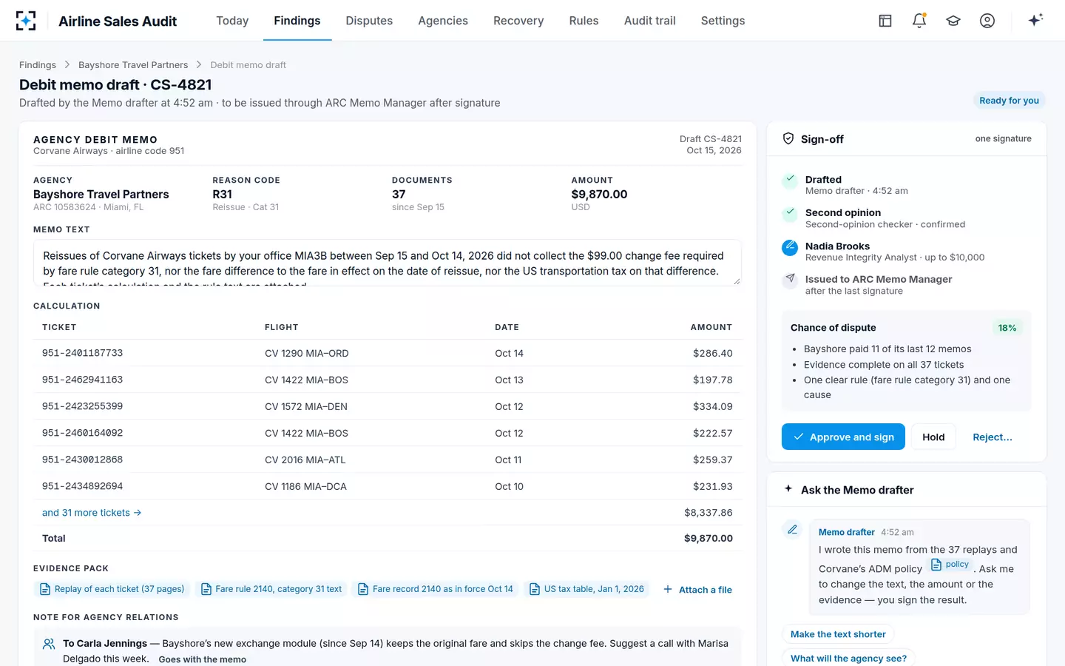This screenshot has width=1065, height=666.
Task: Click the pencil avatar of Memo drafter message
Action: coord(792,529)
